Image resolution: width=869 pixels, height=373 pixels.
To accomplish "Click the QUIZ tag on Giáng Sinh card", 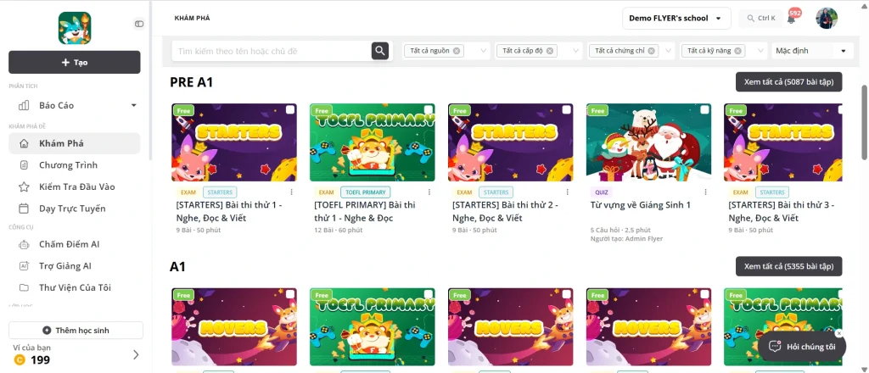I will click(x=600, y=192).
